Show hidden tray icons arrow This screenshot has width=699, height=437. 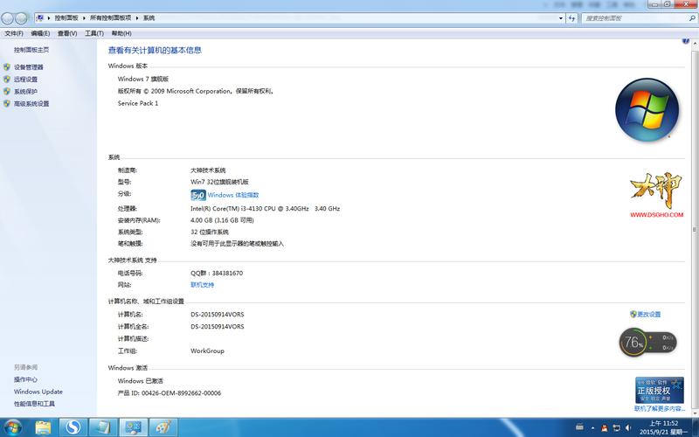593,428
